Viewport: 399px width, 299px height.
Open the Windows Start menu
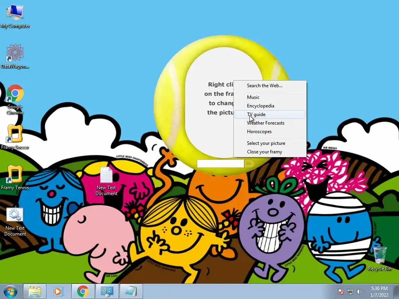click(x=10, y=291)
